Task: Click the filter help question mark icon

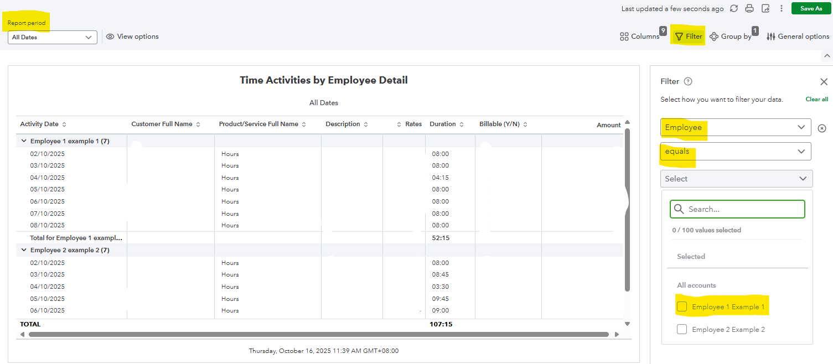Action: (688, 81)
